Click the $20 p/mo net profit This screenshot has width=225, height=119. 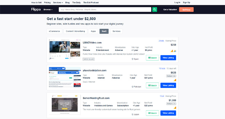click(148, 106)
